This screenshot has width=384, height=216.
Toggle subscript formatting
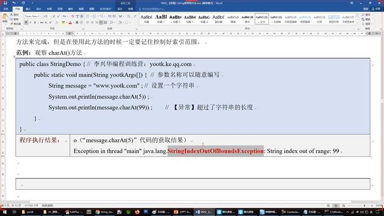(46, 23)
